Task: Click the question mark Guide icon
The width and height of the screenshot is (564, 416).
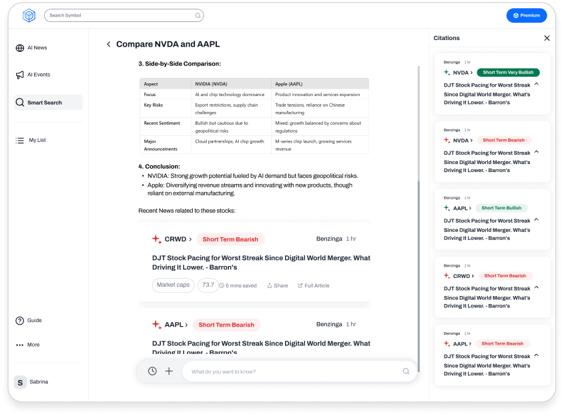Action: (x=20, y=321)
